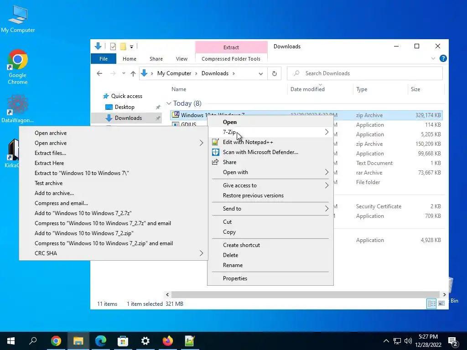
Task: Expand the ribbon chevron
Action: point(433,58)
